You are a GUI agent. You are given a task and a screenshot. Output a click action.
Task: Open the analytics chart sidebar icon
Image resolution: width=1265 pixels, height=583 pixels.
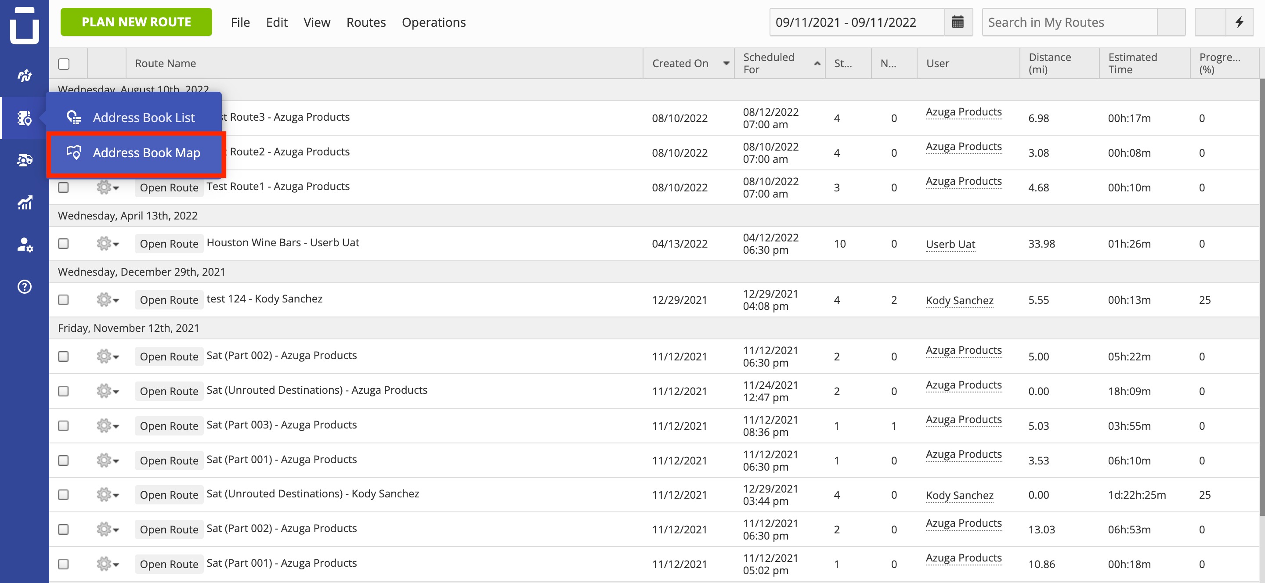tap(25, 202)
